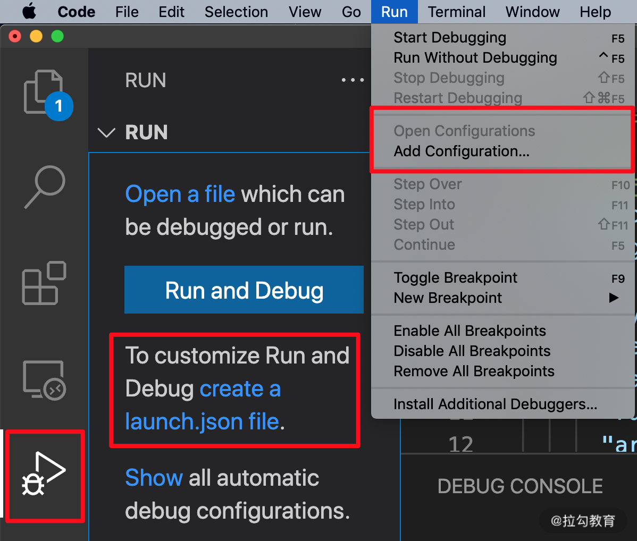Select Step Over menu entry
Image resolution: width=637 pixels, height=541 pixels.
(503, 184)
